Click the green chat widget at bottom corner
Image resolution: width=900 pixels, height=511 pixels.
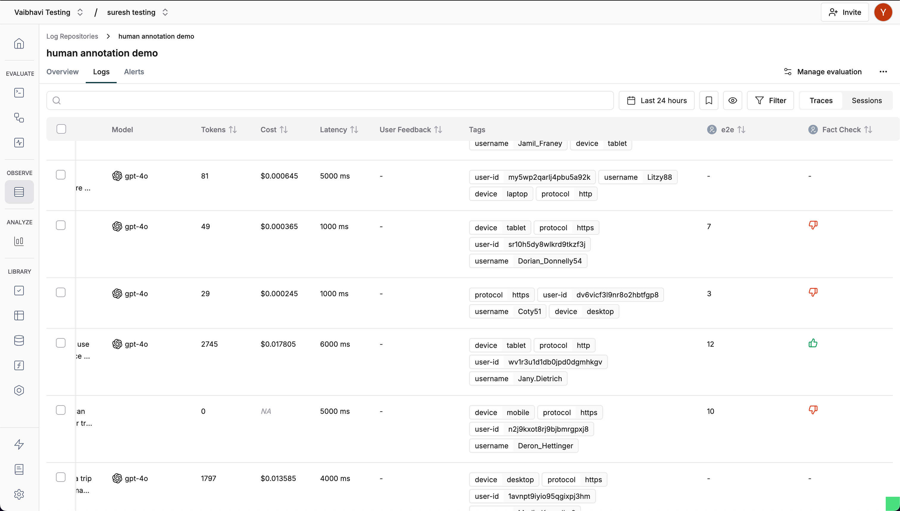tap(892, 503)
